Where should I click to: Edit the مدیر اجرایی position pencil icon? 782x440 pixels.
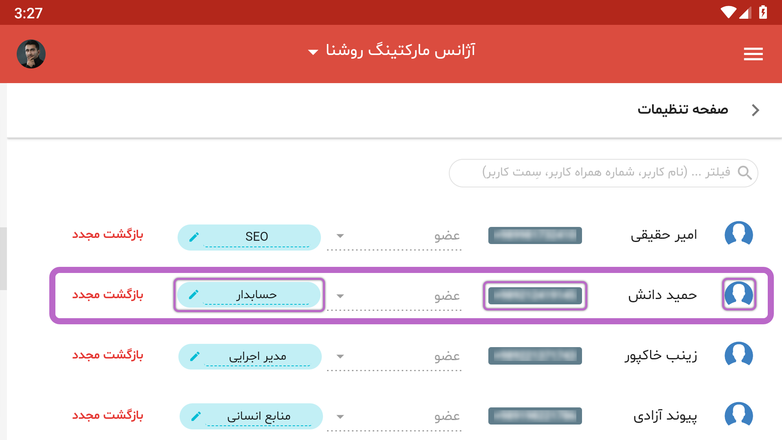(195, 356)
